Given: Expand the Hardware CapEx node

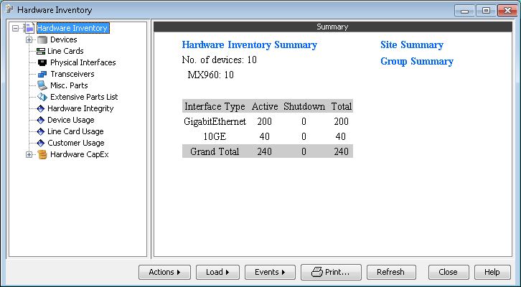Looking at the screenshot, I should click(x=29, y=154).
